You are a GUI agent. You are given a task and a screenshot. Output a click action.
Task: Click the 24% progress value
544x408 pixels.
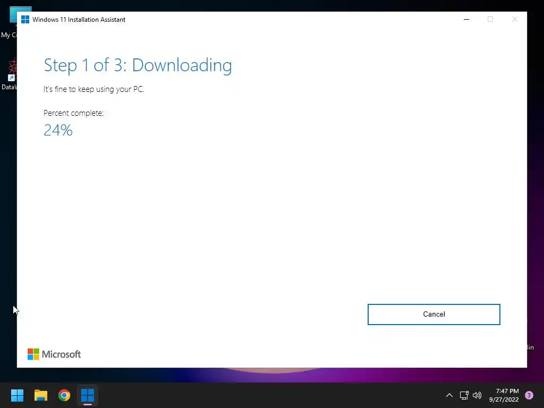coord(58,130)
